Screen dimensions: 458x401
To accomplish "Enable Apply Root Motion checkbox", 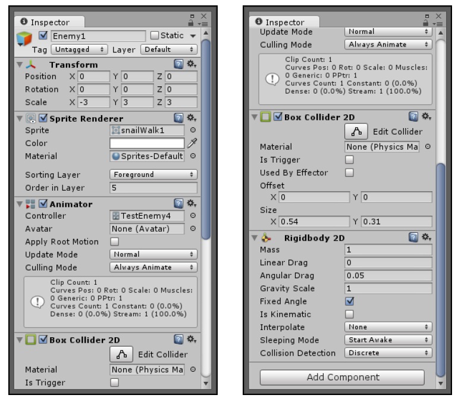I will point(114,241).
